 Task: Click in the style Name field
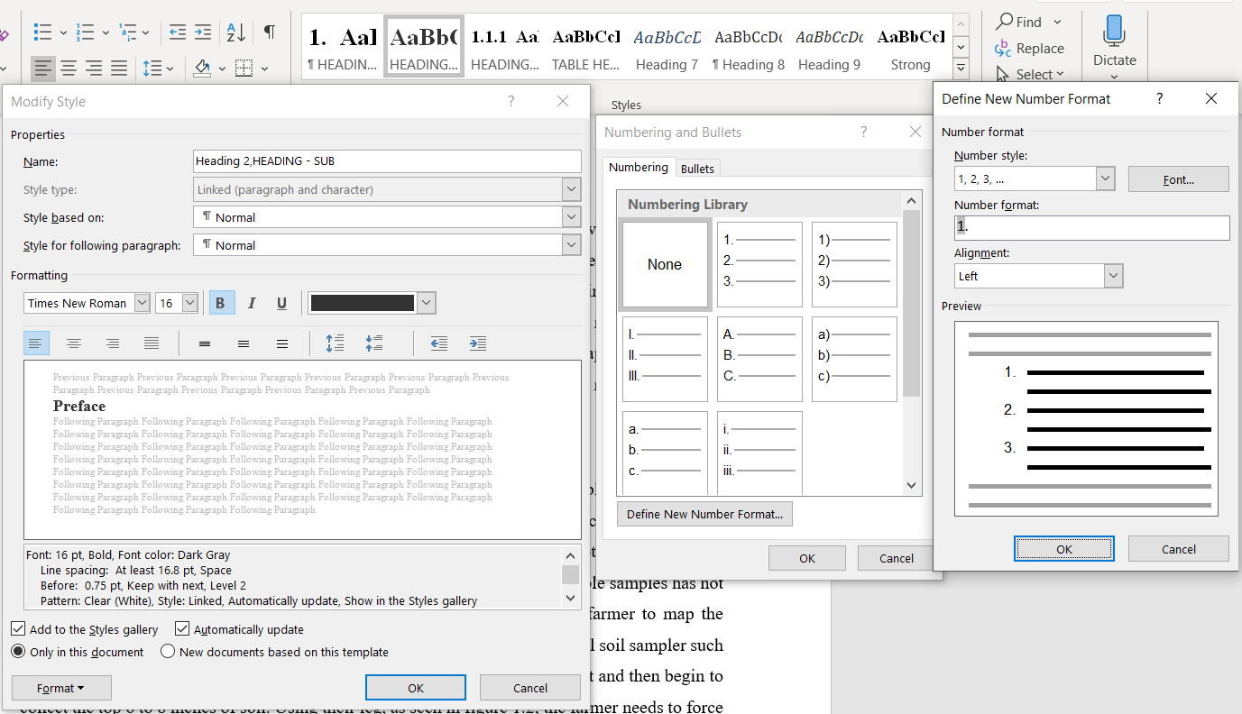pyautogui.click(x=387, y=161)
